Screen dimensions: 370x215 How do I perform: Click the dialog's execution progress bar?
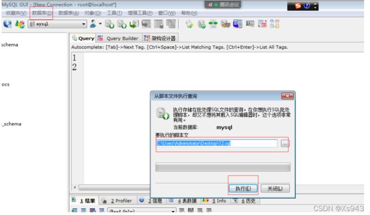click(223, 167)
